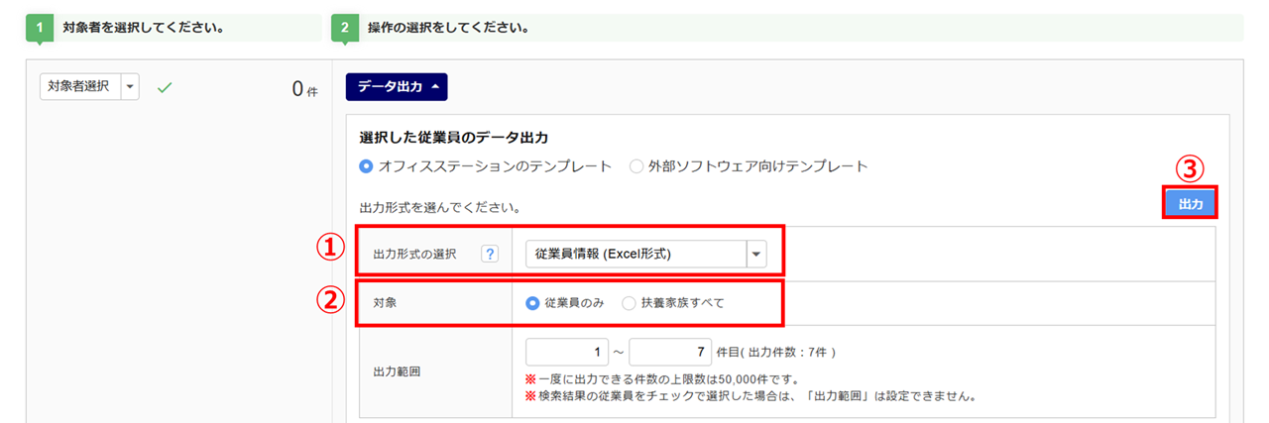Select the オフィスステーションのテンプレート radio option
The height and width of the screenshot is (423, 1269).
[x=366, y=166]
